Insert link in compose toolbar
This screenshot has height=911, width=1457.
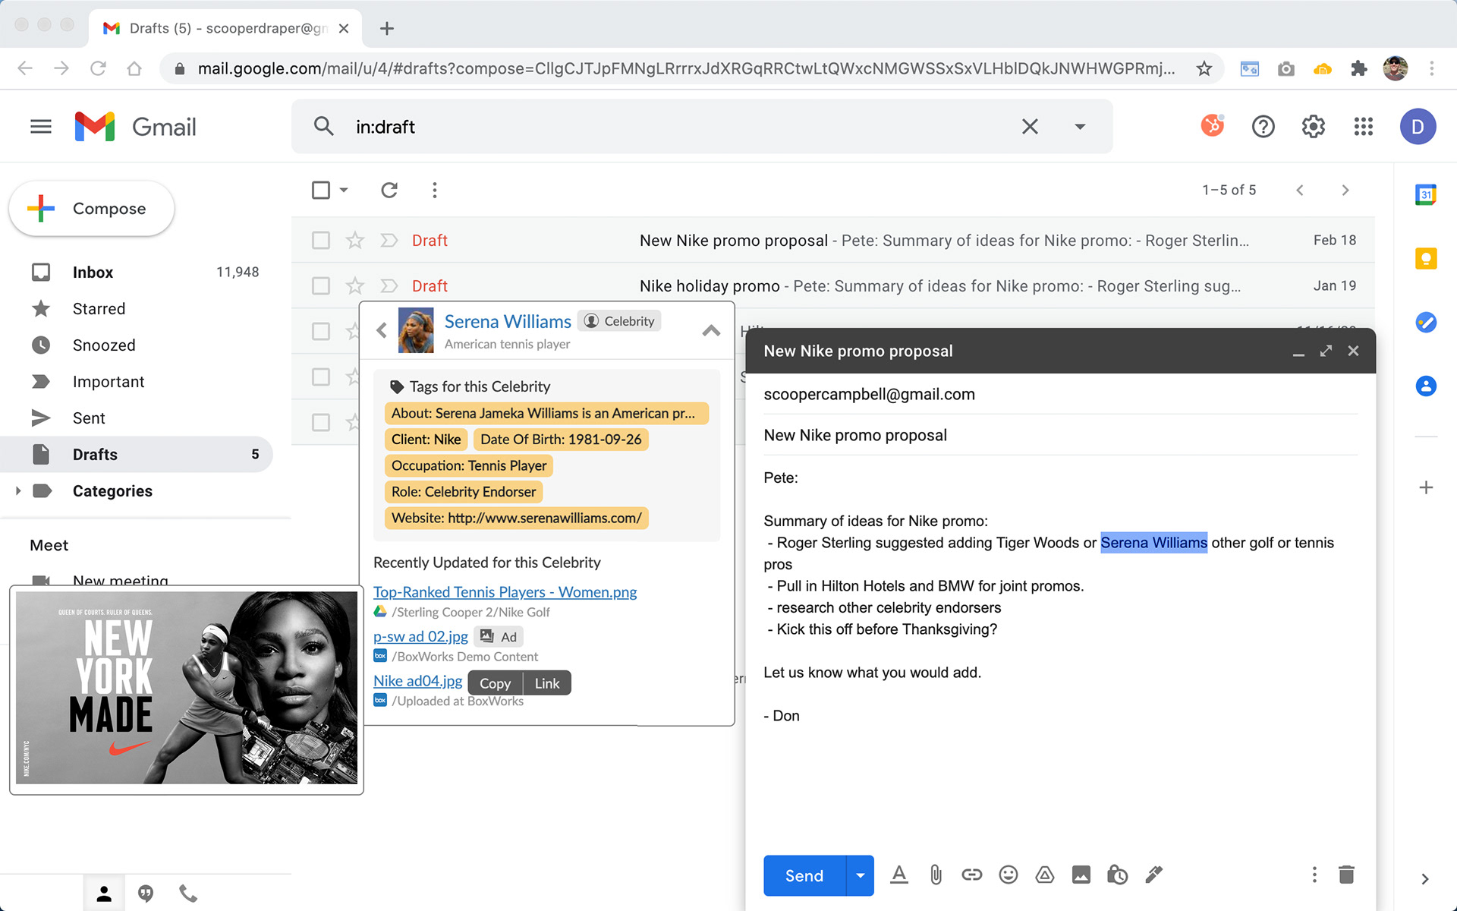[x=972, y=875]
